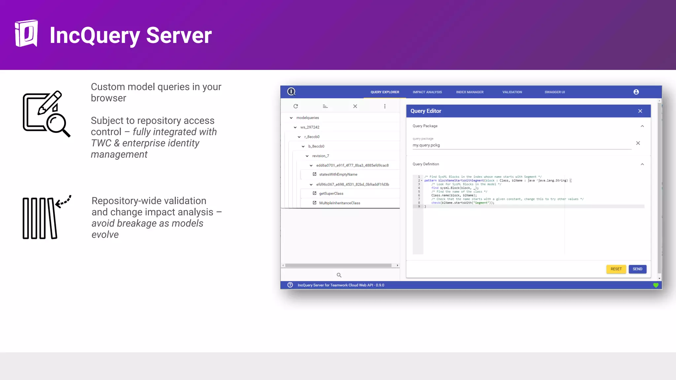This screenshot has width=676, height=380.
Task: Clear the query package field
Action: (638, 143)
